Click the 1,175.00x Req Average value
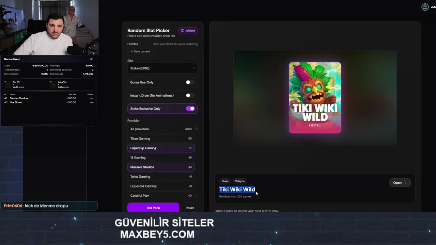The image size is (436, 245). click(x=88, y=74)
